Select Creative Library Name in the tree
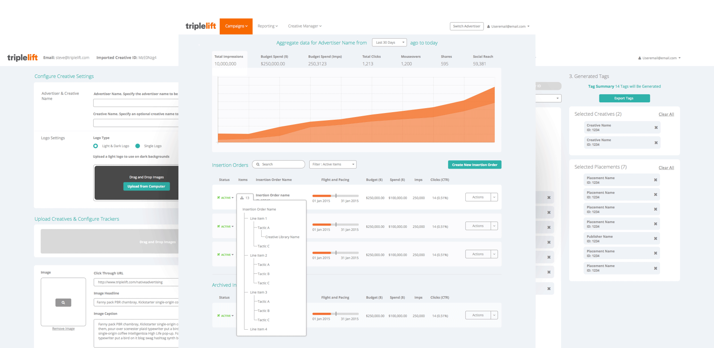Viewport: 714px width, 348px height. tap(282, 237)
